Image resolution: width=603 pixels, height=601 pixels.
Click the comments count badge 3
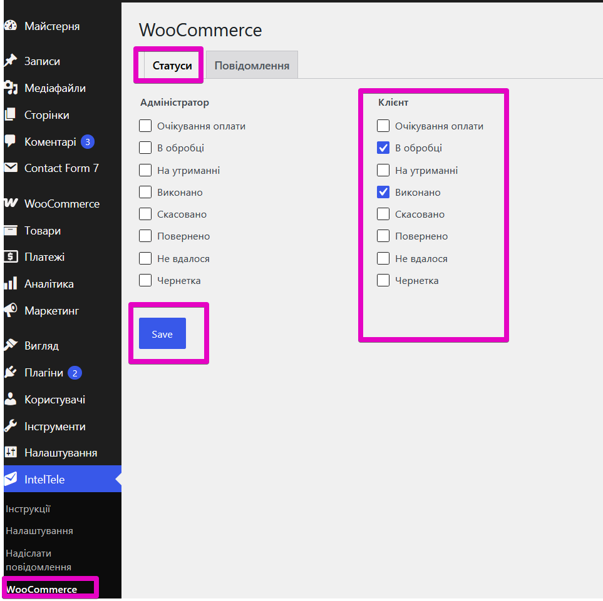pyautogui.click(x=88, y=142)
